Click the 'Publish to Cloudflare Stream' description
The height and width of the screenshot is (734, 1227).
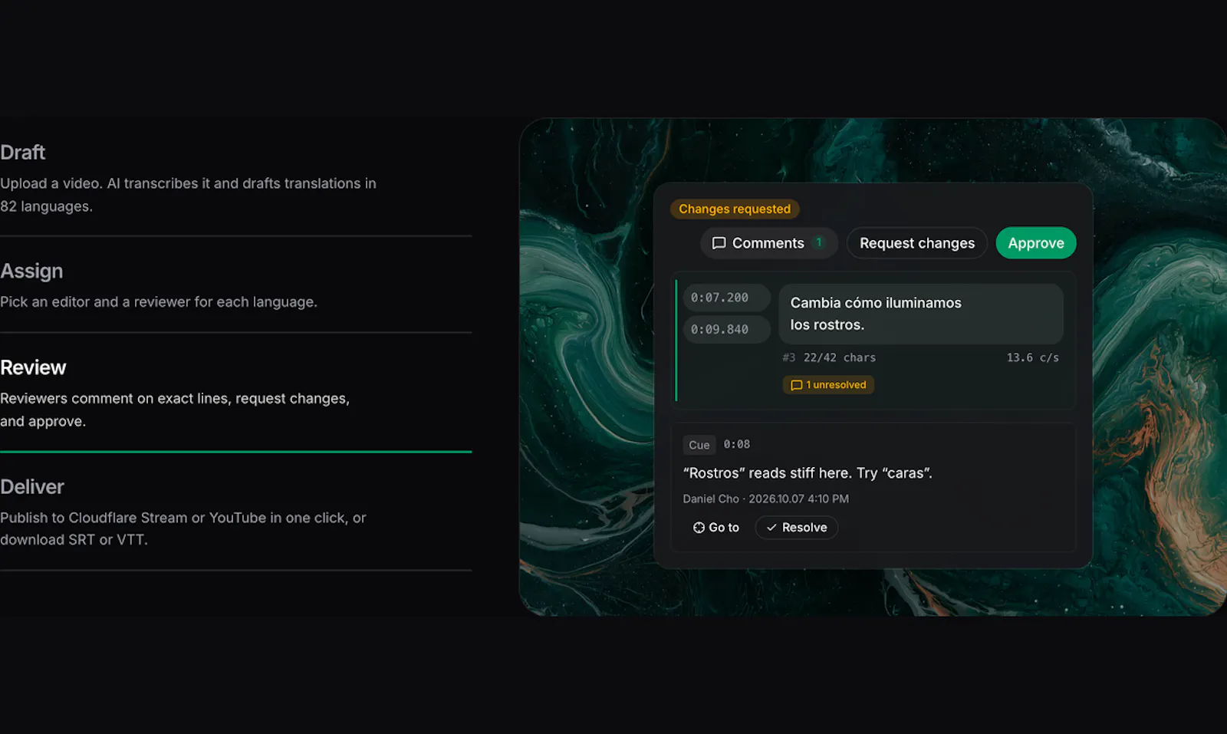pyautogui.click(x=183, y=528)
